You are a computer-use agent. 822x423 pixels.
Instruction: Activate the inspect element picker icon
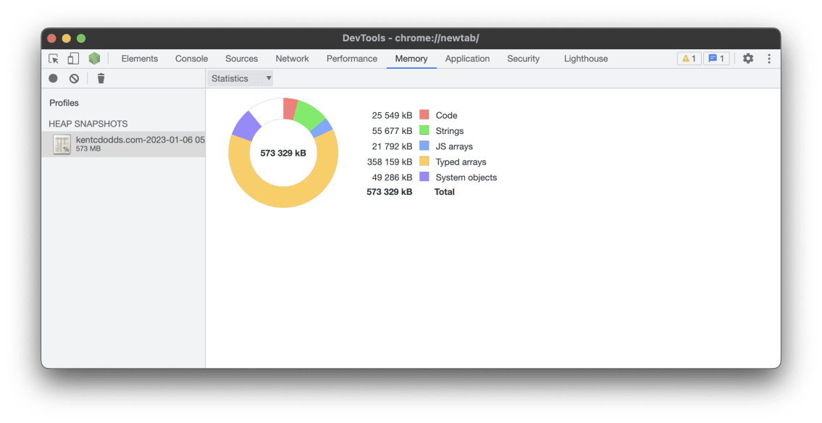tap(54, 59)
